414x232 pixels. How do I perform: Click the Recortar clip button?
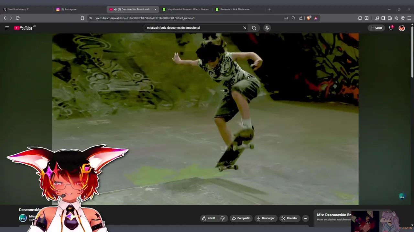click(x=289, y=218)
